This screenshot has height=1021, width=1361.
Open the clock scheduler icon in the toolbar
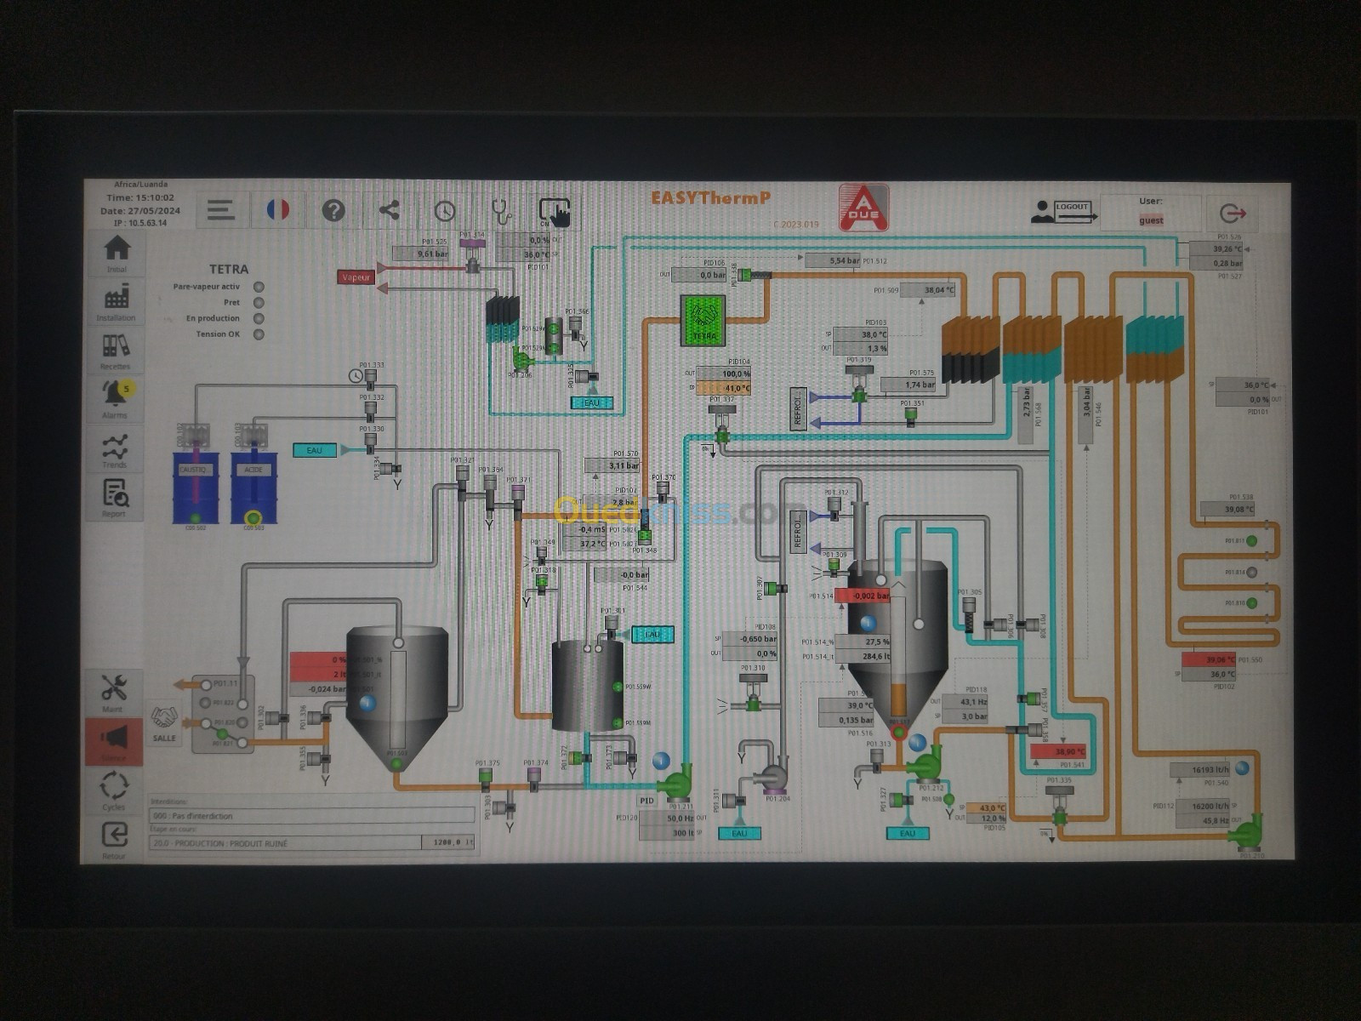(x=445, y=211)
